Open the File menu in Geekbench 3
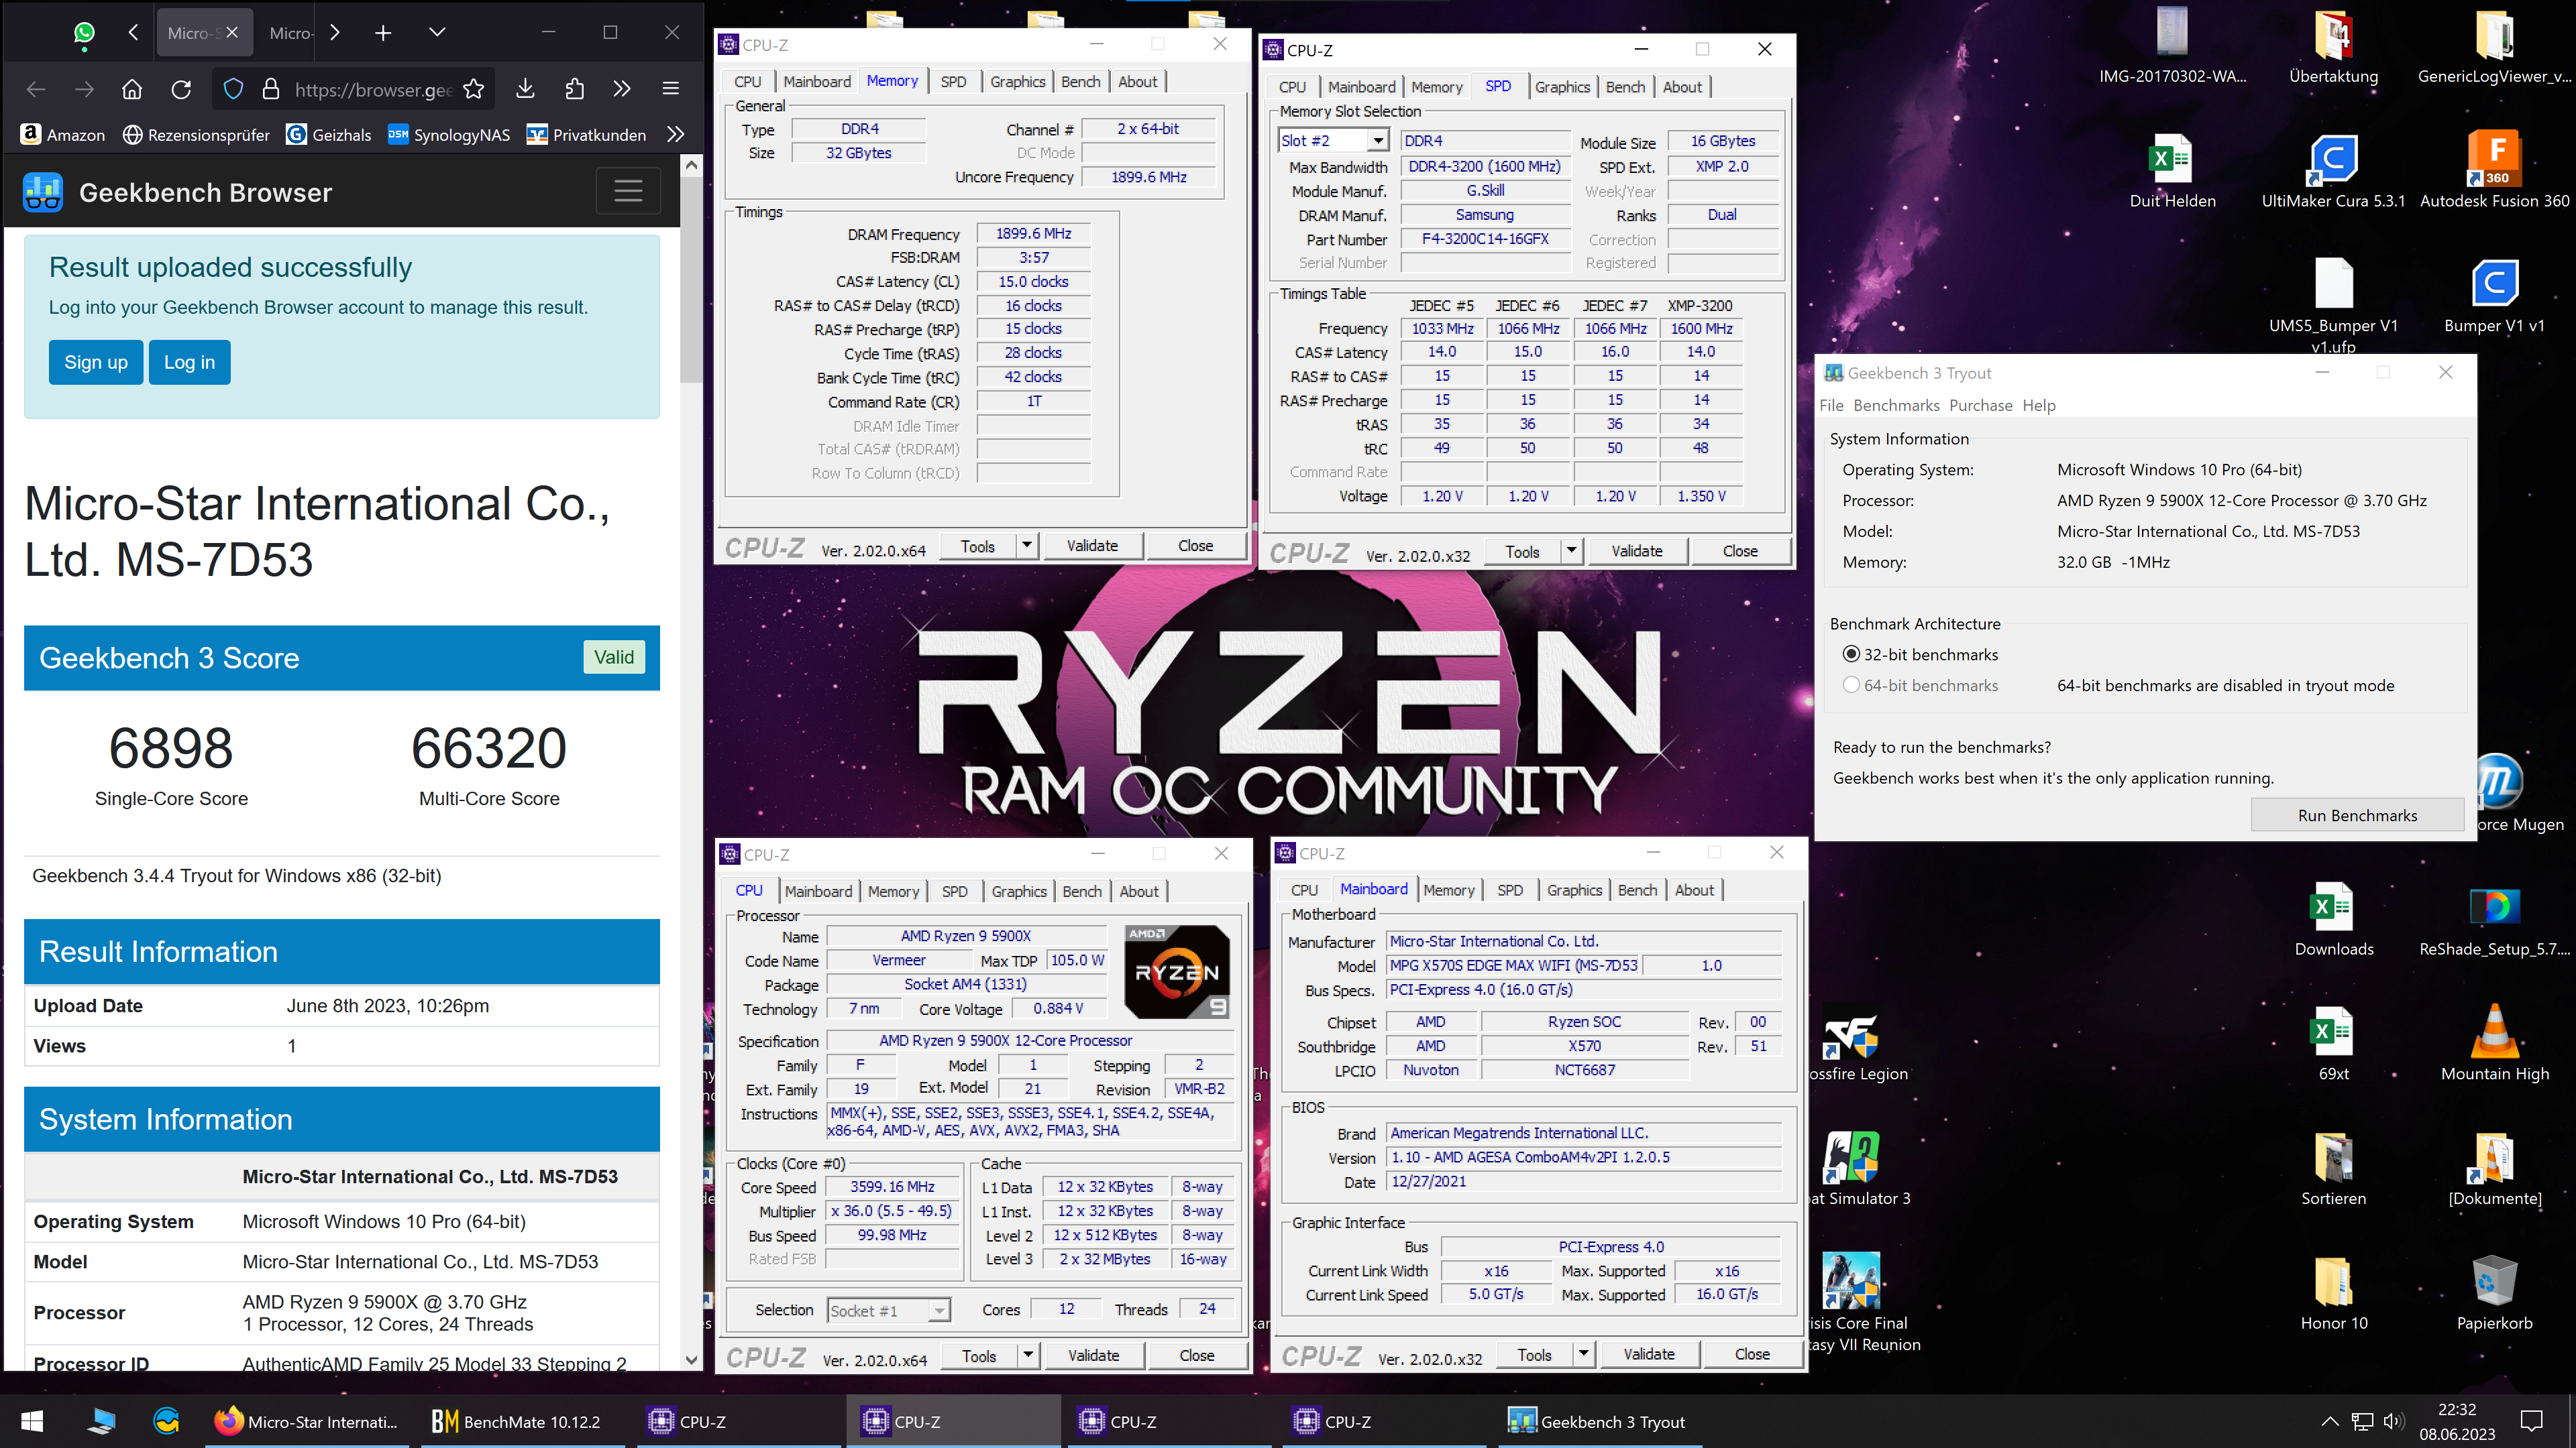This screenshot has height=1448, width=2576. (x=1831, y=405)
